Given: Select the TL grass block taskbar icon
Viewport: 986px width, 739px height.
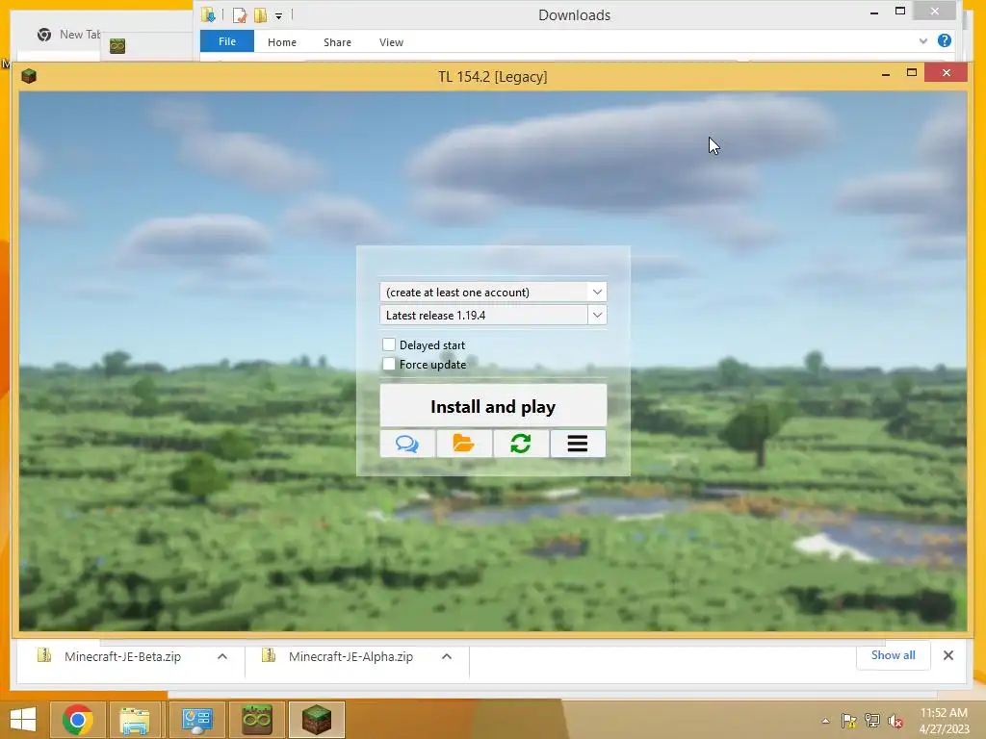Looking at the screenshot, I should pos(316,720).
